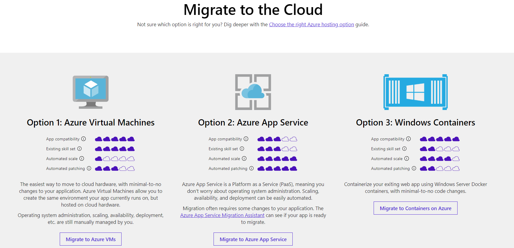Viewport: 514px width, 248px height.
Task: Show info for Automated scale under Windows Containers
Action: pyautogui.click(x=406, y=159)
